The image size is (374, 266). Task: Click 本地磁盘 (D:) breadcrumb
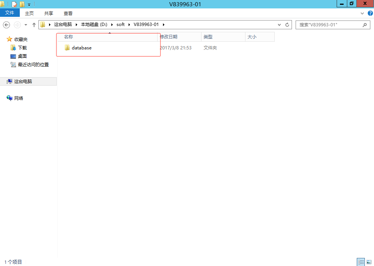pyautogui.click(x=94, y=25)
